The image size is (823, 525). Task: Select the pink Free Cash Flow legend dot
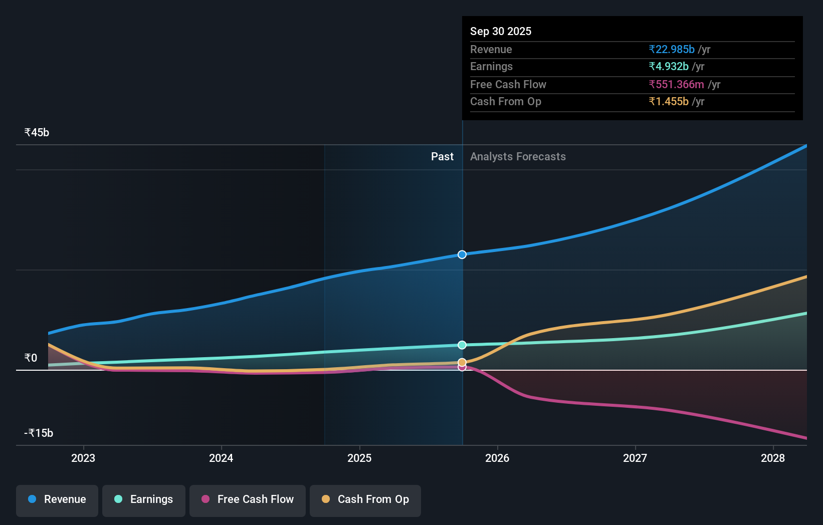pos(204,499)
